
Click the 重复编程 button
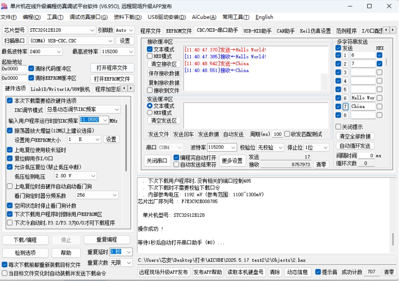[107, 240]
